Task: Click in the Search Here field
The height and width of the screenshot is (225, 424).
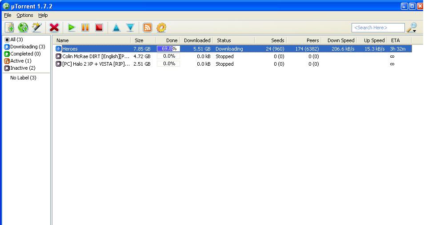Action: click(378, 28)
